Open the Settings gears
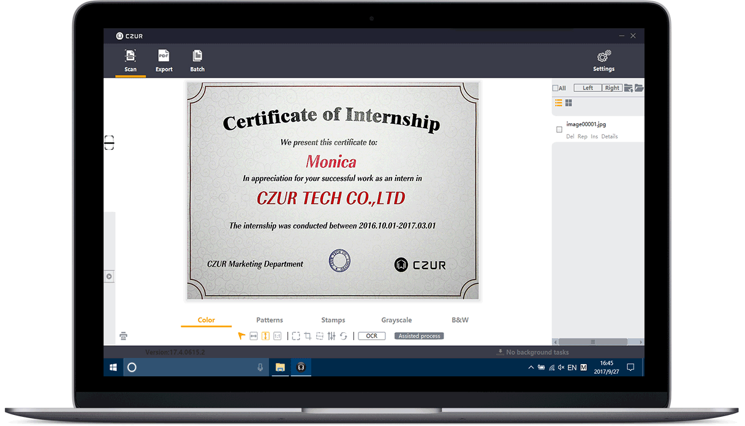Viewport: 745px width, 426px height. pos(603,61)
